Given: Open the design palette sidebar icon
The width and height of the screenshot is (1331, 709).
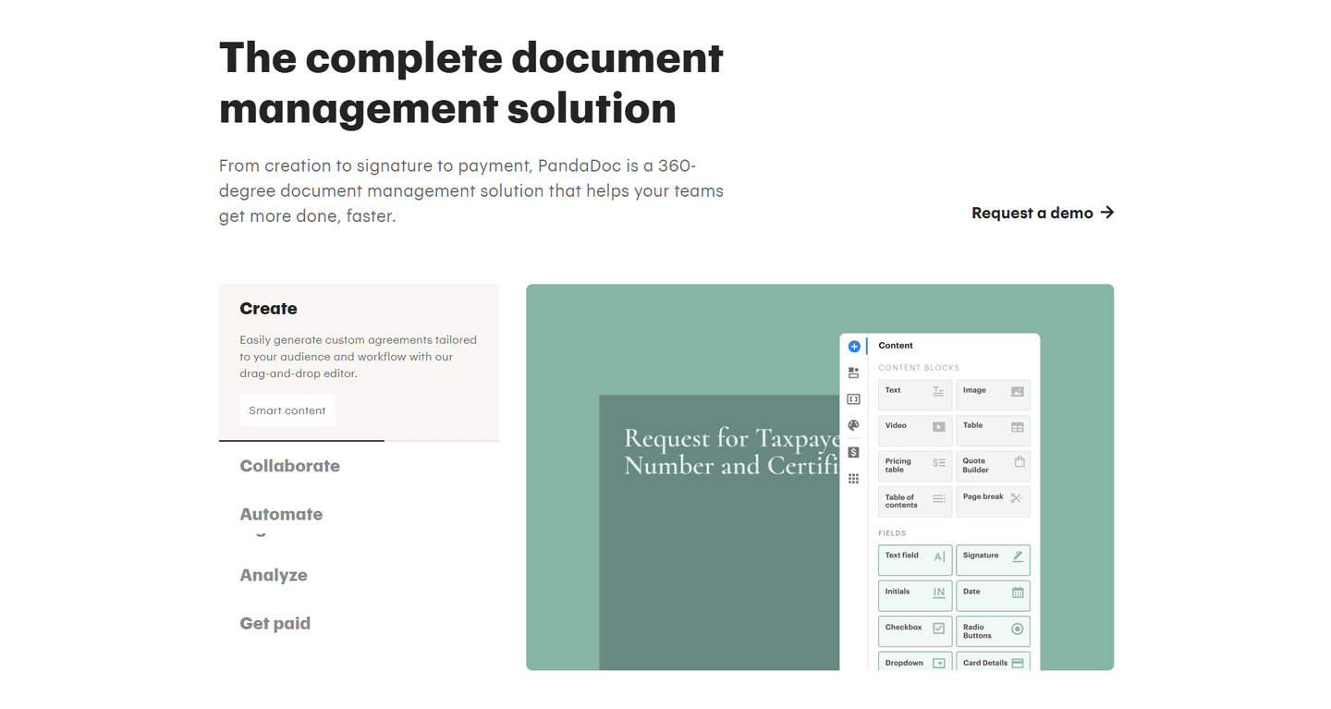Looking at the screenshot, I should [854, 425].
